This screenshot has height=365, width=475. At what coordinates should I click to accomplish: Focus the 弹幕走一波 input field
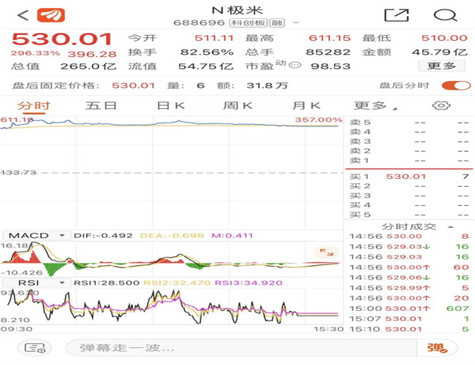coord(241,348)
